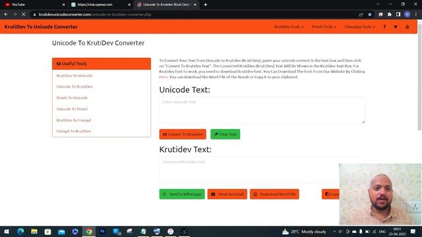Click the Useful Tools panel header
This screenshot has width=422, height=237.
102,64
